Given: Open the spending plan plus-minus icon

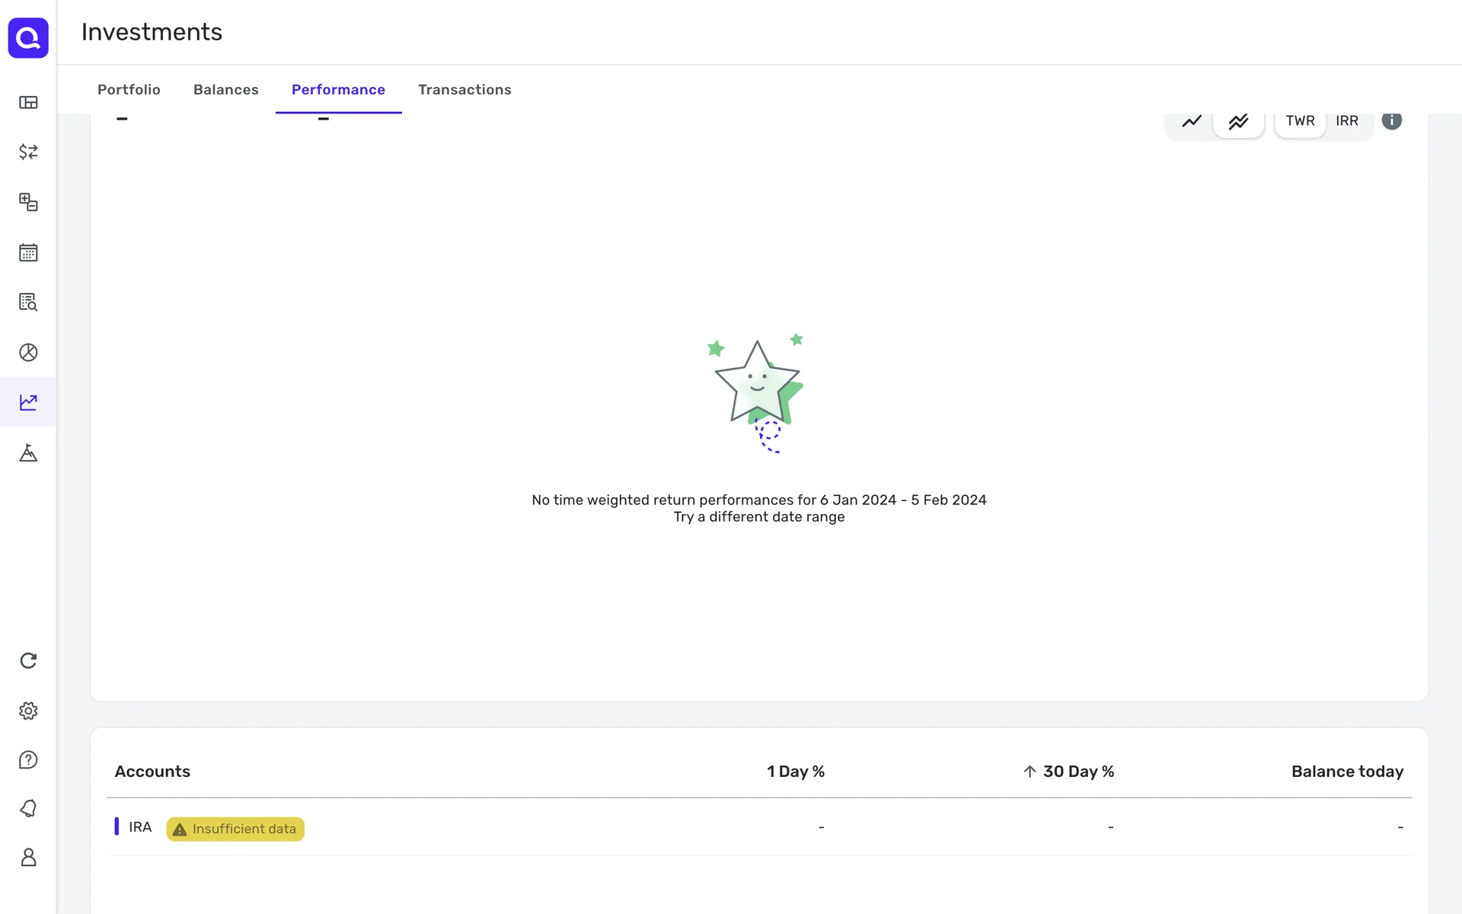Looking at the screenshot, I should coord(28,202).
